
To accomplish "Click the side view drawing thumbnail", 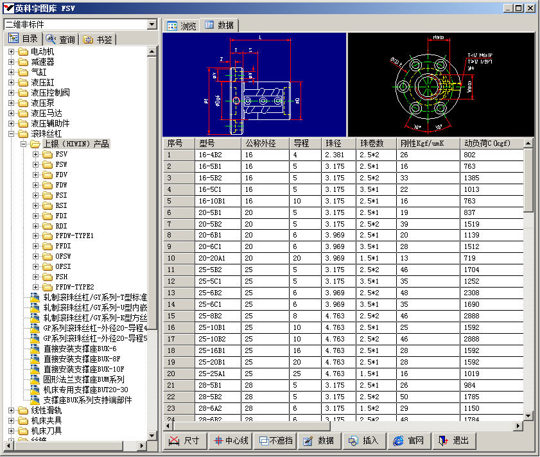I will tap(254, 84).
